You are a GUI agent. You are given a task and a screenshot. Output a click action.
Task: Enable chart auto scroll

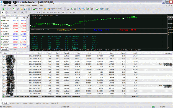(x=88, y=9)
